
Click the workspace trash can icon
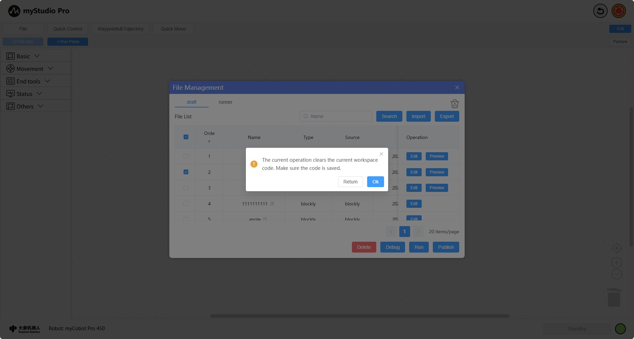[614, 298]
